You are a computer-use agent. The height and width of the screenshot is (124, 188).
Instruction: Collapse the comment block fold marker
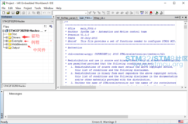61,22
